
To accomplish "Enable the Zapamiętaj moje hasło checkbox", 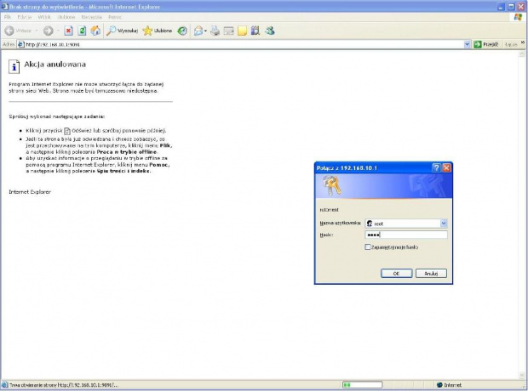I will click(367, 247).
